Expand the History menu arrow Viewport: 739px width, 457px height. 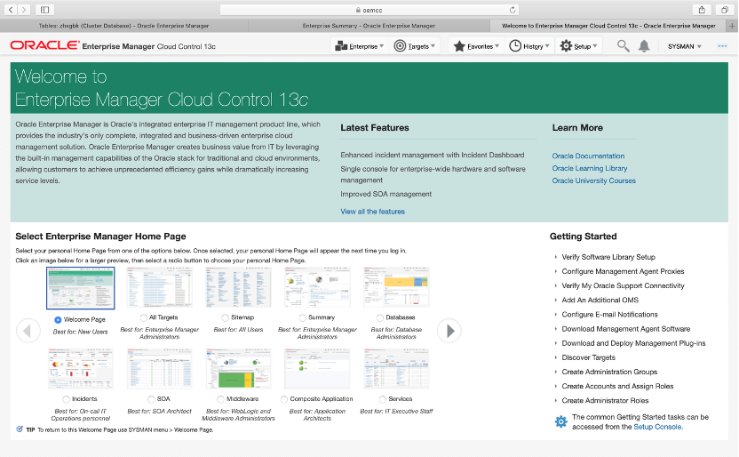(547, 46)
